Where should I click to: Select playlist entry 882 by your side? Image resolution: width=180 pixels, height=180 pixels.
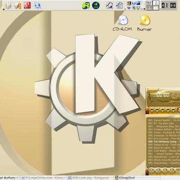(164, 123)
